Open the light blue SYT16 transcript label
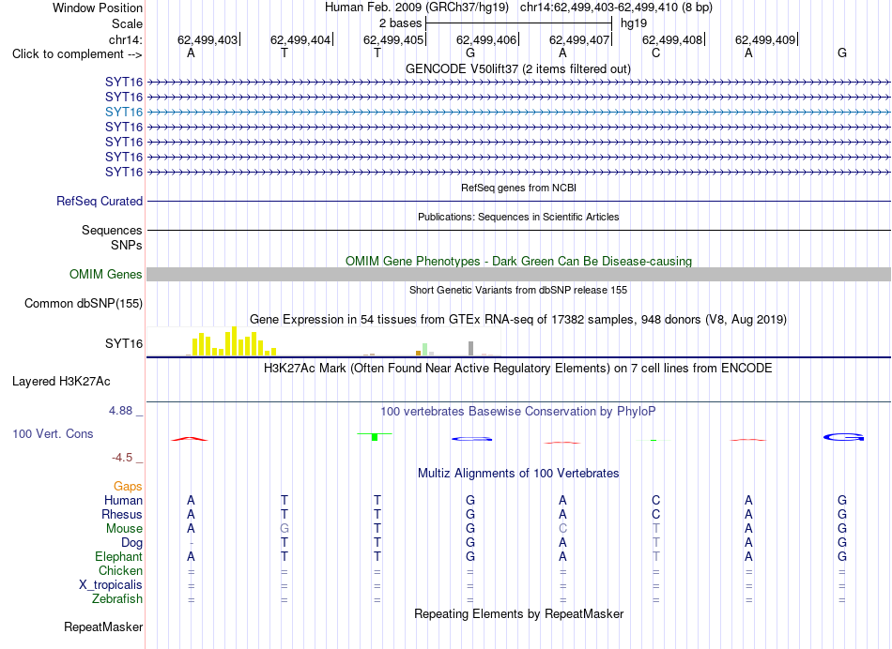Screen dimensions: 892x649 (x=123, y=112)
